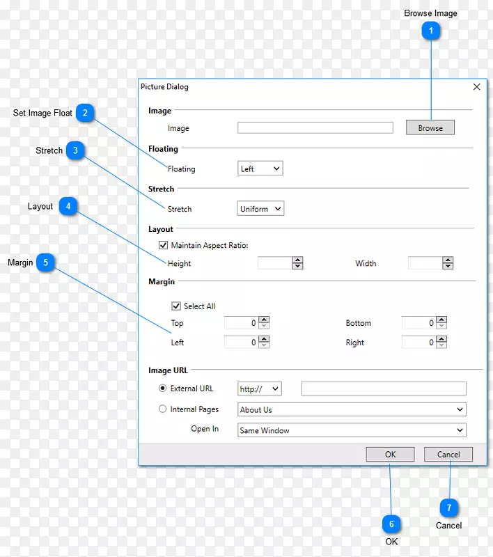Click the Browse button for image
Viewport: 493px width, 557px height.
[430, 128]
